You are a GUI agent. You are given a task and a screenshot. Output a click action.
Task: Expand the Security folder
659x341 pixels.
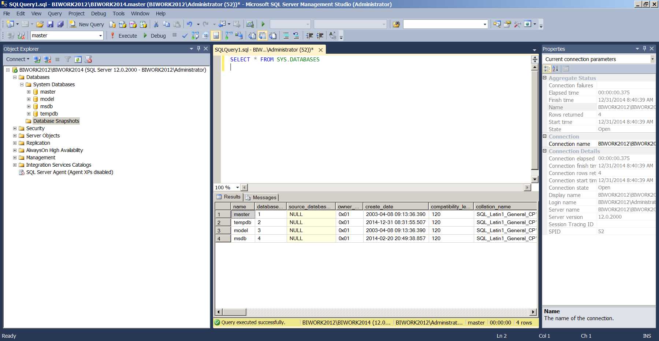[15, 128]
